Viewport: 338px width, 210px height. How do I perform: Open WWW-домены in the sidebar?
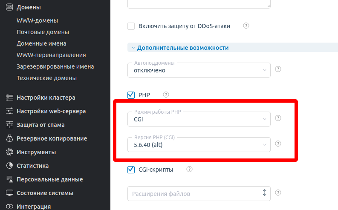[37, 20]
